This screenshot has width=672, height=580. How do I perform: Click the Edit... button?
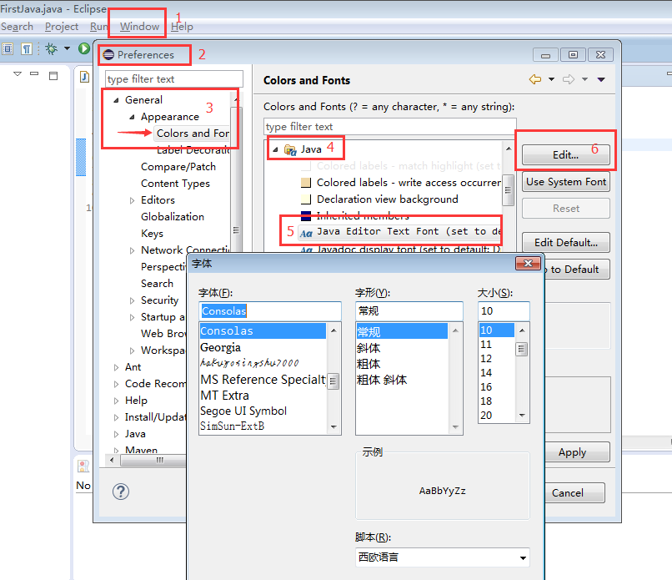tap(566, 155)
